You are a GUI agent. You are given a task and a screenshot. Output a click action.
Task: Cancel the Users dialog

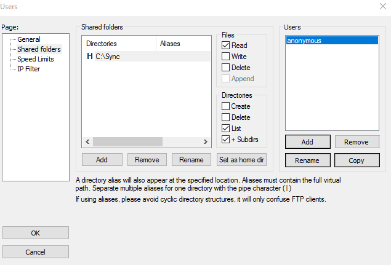[x=36, y=252]
